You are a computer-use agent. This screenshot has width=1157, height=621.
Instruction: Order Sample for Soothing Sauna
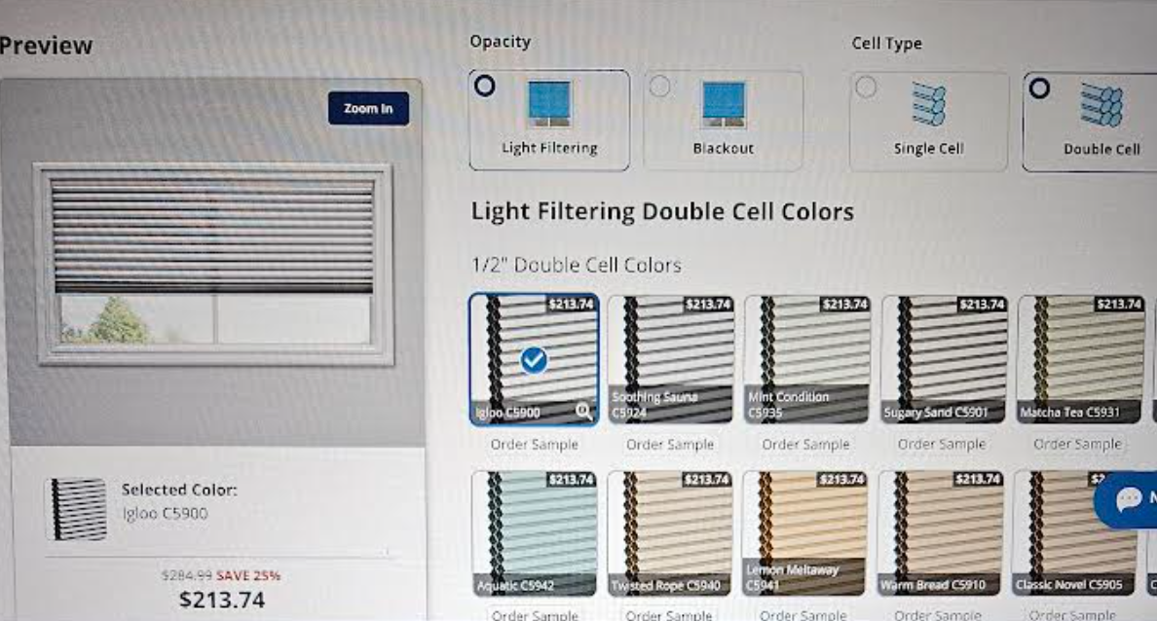pos(670,445)
